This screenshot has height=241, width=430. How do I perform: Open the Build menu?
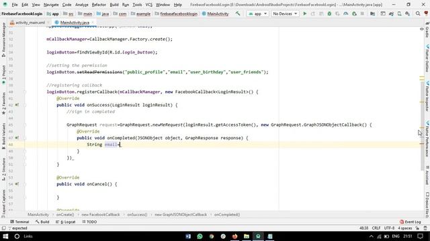[x=114, y=5]
